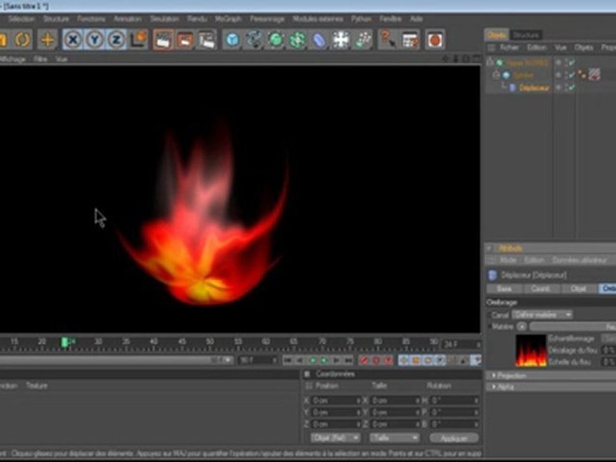Click the red record icon at toolbar end
This screenshot has width=616, height=462.
435,40
